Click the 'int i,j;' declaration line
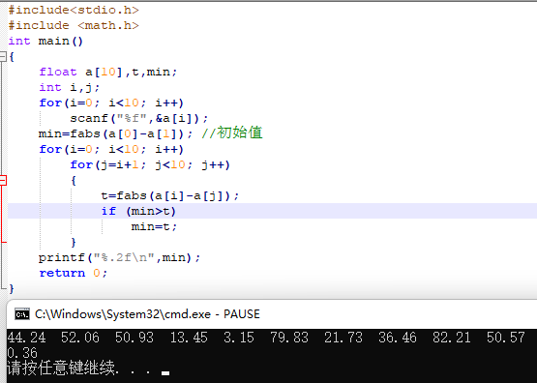Image resolution: width=537 pixels, height=383 pixels. 69,87
